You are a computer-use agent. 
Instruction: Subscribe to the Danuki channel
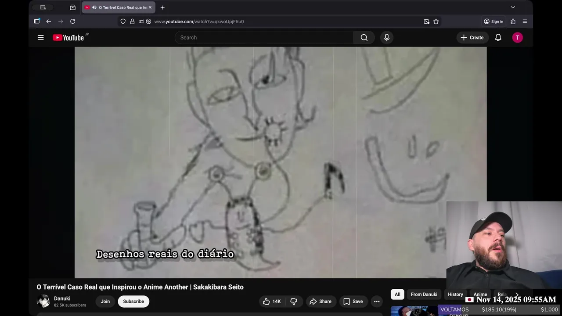tap(133, 302)
